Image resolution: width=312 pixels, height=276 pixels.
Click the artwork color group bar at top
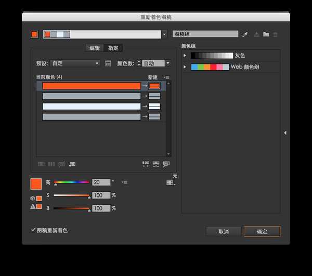point(102,34)
